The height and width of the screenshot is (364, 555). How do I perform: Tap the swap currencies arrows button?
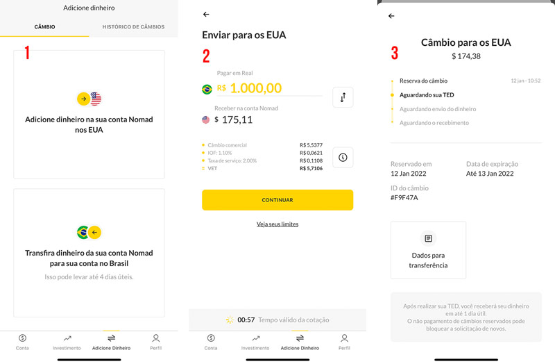coord(343,98)
